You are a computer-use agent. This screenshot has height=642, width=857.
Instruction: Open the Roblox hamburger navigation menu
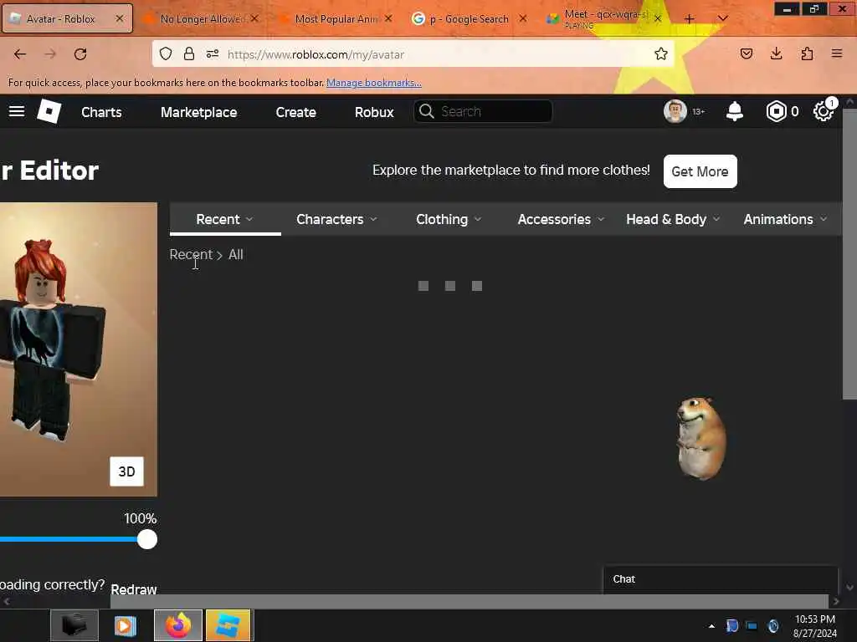(x=17, y=111)
